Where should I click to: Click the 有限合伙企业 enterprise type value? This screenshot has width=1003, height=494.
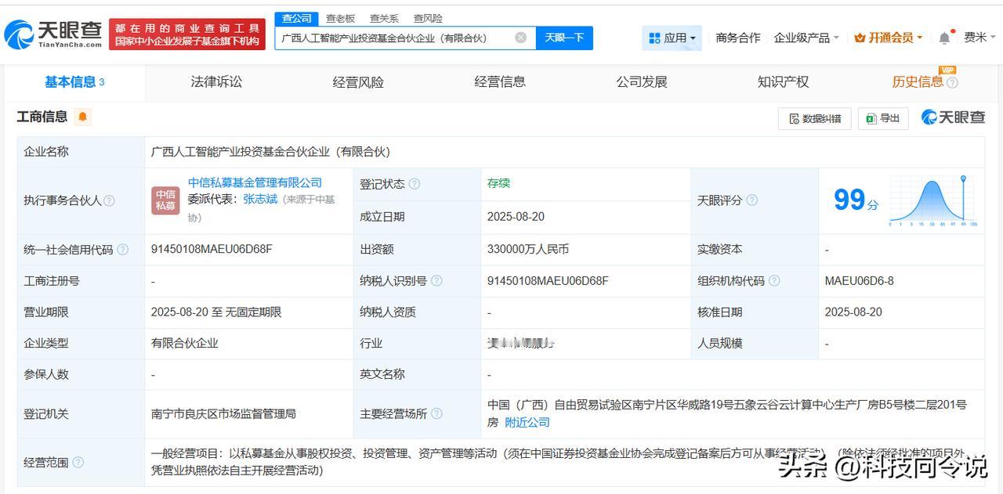click(184, 343)
